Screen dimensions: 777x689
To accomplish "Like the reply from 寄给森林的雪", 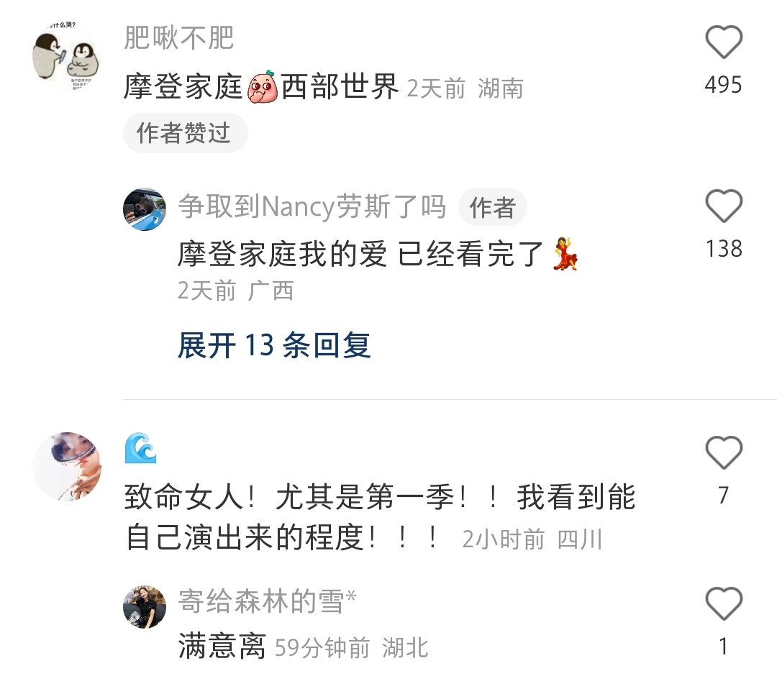I will [x=724, y=603].
